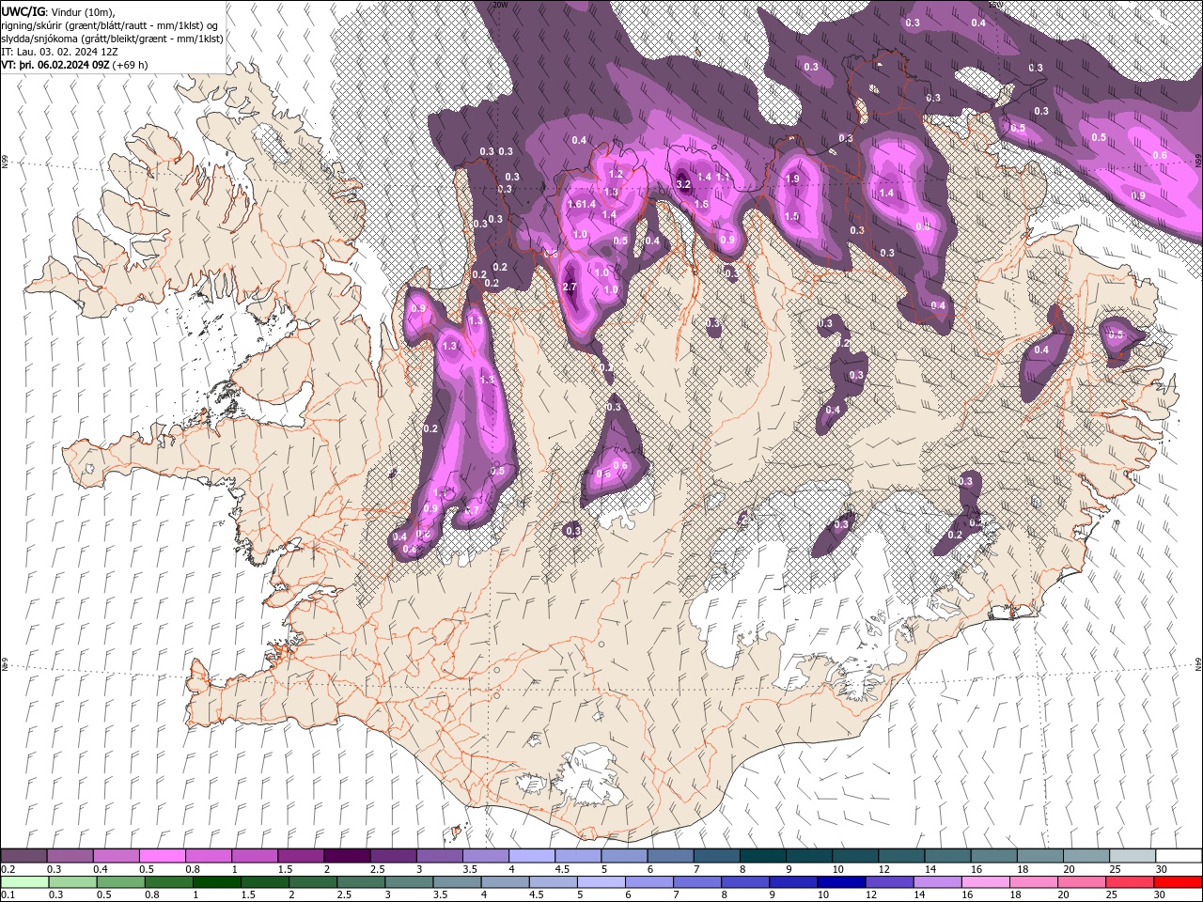Click the lower pink swatch labeled 20
This screenshot has height=902, width=1203.
(1080, 882)
